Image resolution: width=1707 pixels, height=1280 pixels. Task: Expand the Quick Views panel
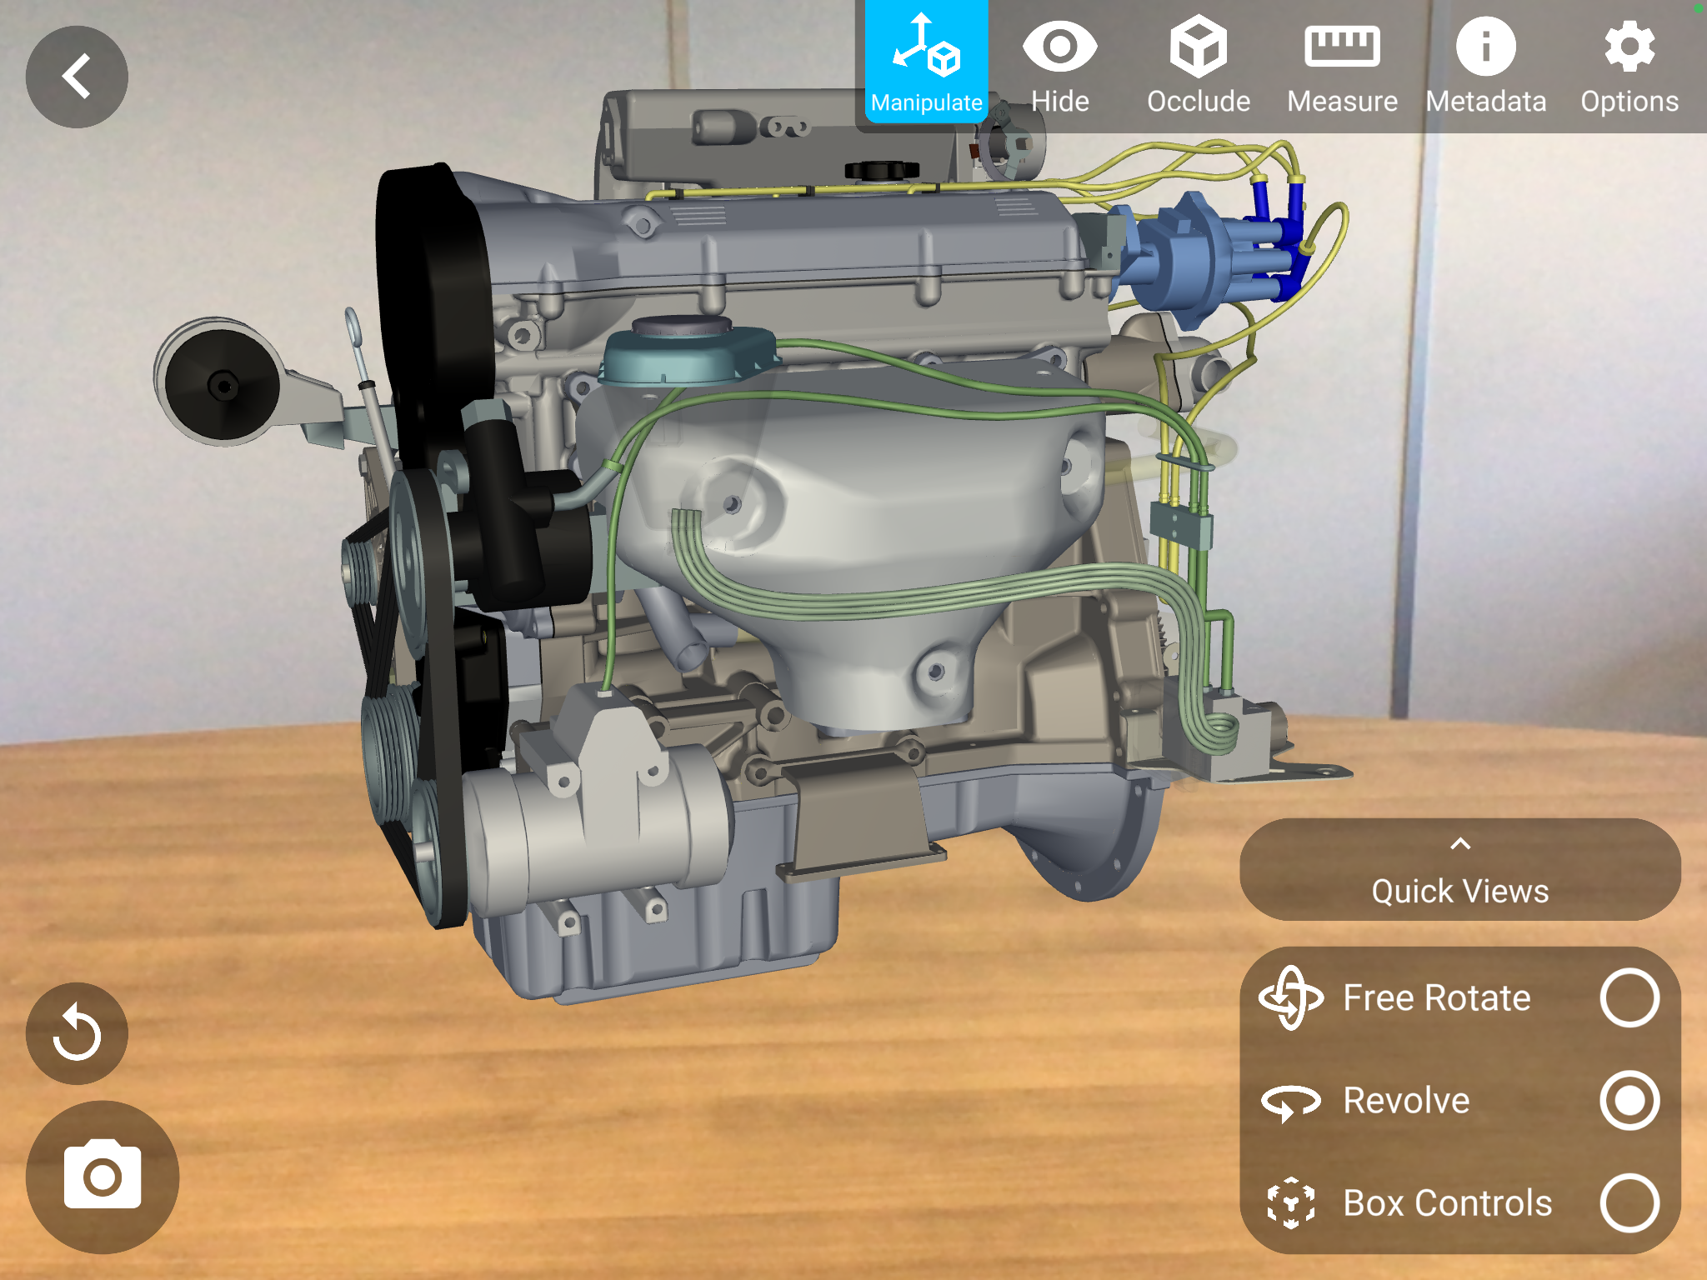point(1459,890)
